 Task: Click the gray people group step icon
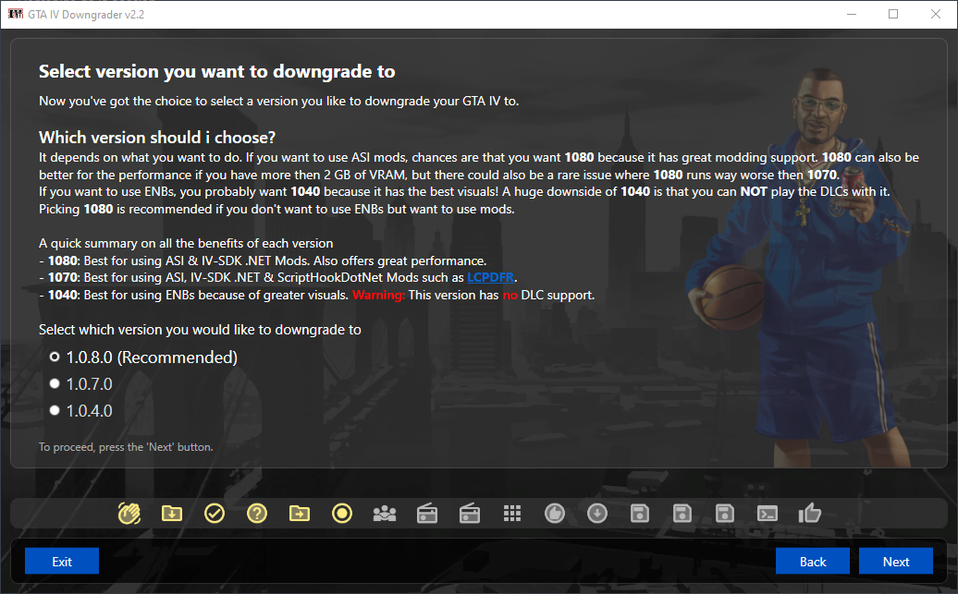pos(385,514)
